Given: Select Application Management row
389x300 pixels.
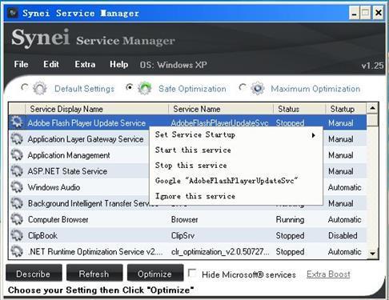Looking at the screenshot, I should [79, 155].
